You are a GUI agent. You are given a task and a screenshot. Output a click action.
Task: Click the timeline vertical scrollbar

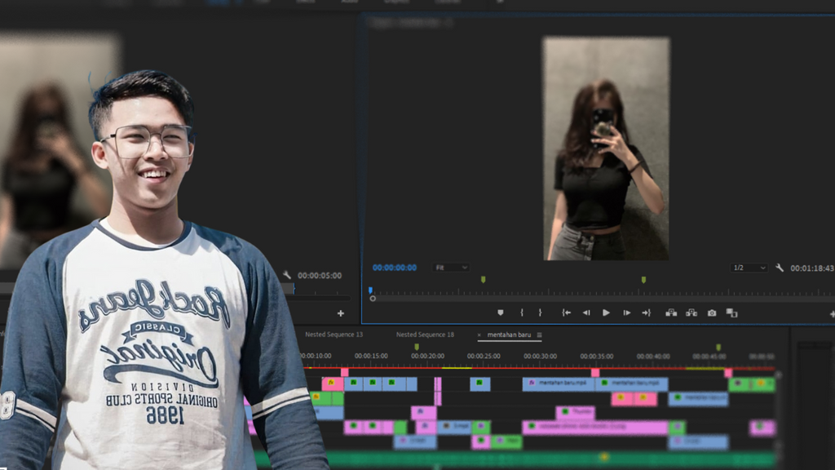pos(779,410)
